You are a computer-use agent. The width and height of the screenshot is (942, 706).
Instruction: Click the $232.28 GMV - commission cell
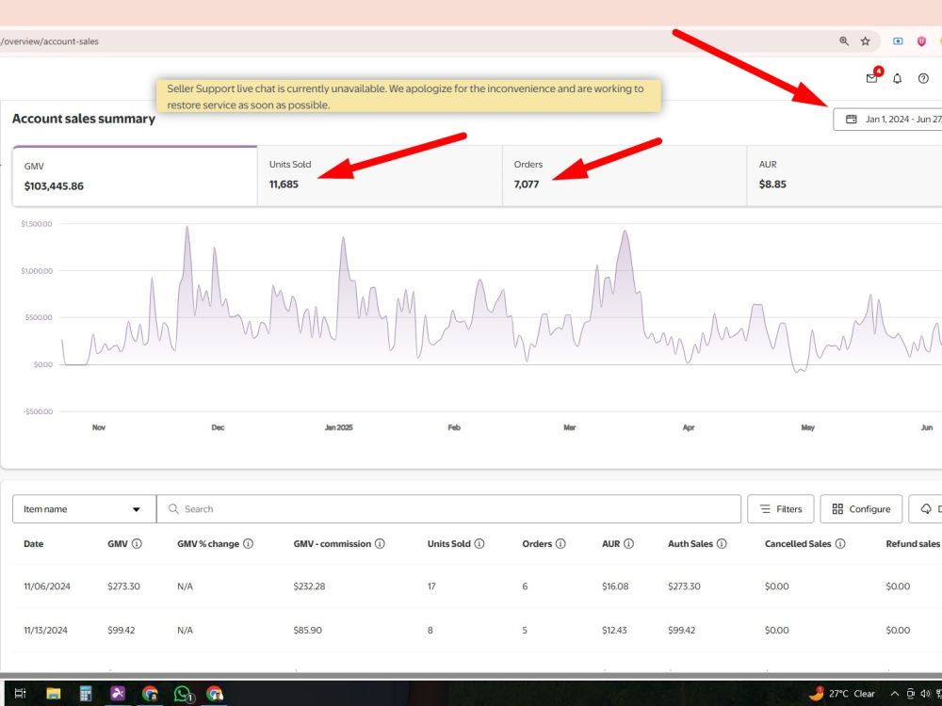click(309, 586)
